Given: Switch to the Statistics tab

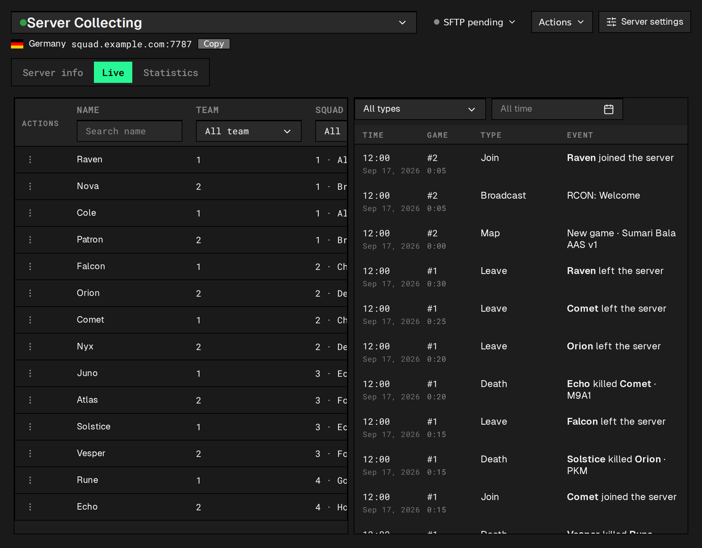Looking at the screenshot, I should coord(171,73).
